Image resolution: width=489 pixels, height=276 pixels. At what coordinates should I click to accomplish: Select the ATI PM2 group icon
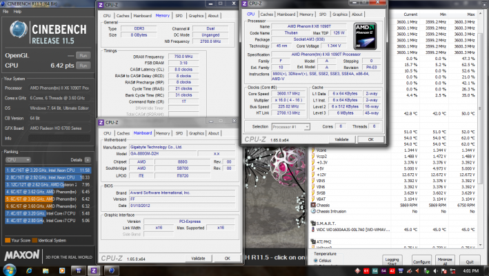[x=313, y=241]
